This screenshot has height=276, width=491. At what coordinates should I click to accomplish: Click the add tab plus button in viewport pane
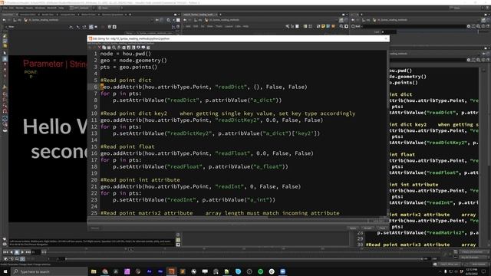[x=130, y=15]
